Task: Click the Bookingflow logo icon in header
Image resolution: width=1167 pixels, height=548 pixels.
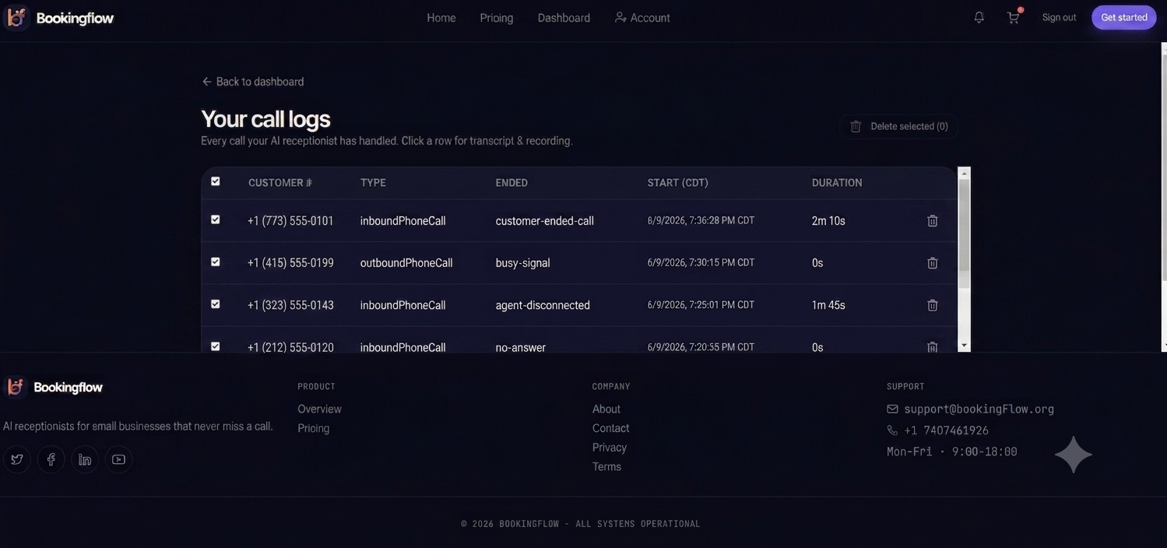Action: (x=16, y=17)
